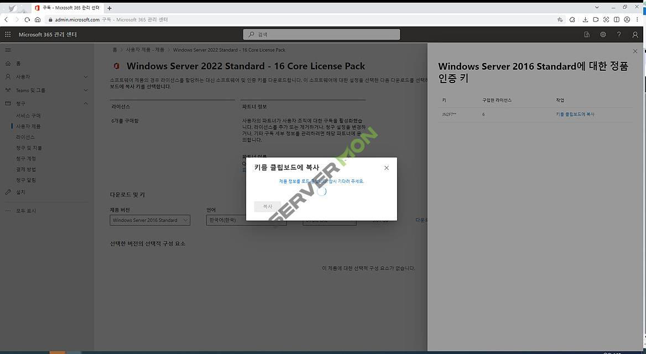
Task: Close the 정품 인증 키 side panel
Action: 635,51
